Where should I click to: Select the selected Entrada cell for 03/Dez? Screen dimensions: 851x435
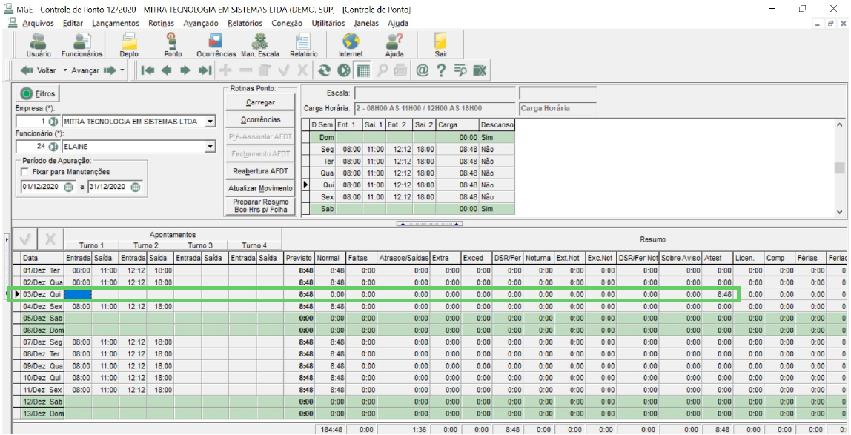point(78,294)
